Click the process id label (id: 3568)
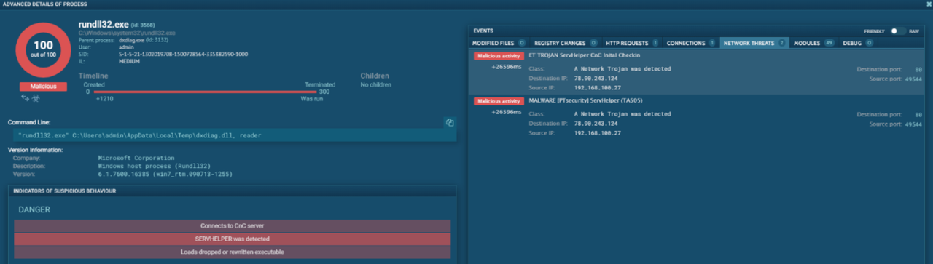933x264 pixels. point(142,25)
